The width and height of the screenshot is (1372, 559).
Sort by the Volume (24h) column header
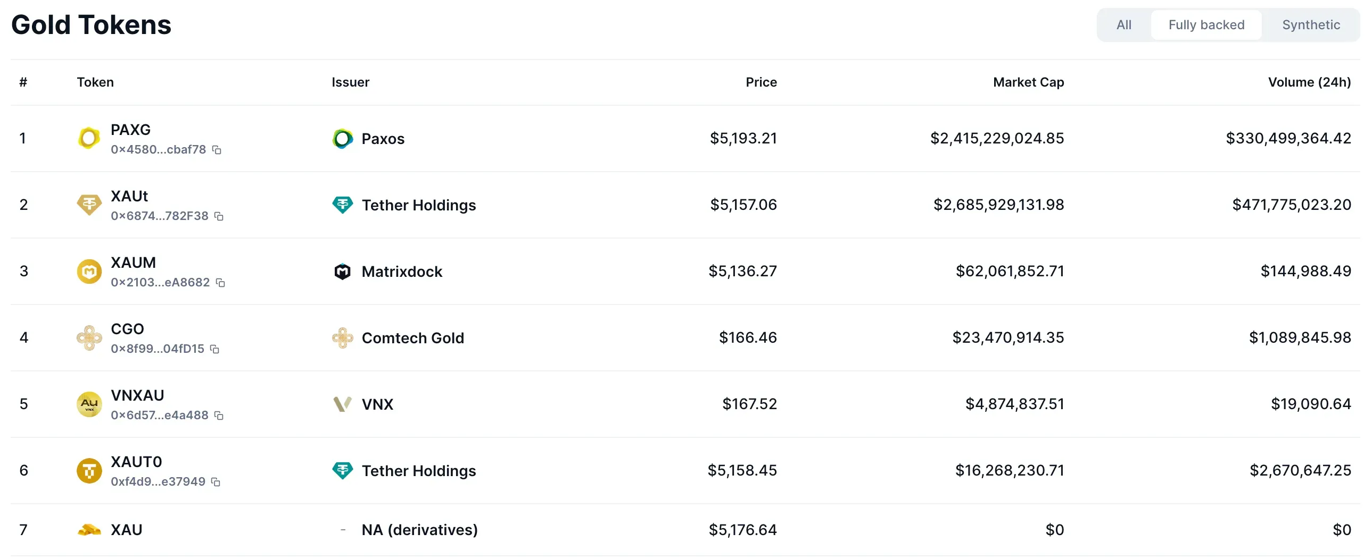coord(1309,82)
